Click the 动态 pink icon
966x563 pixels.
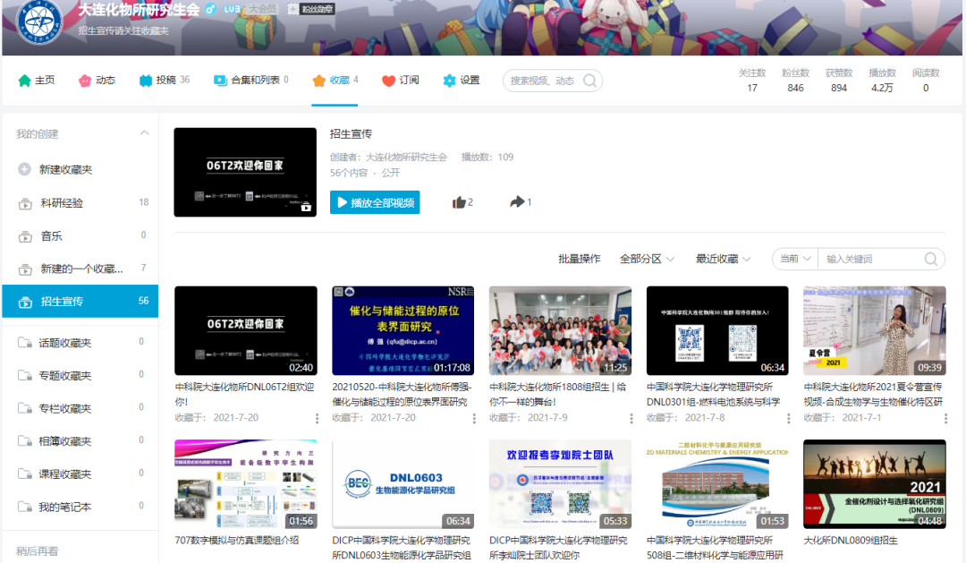tap(85, 81)
